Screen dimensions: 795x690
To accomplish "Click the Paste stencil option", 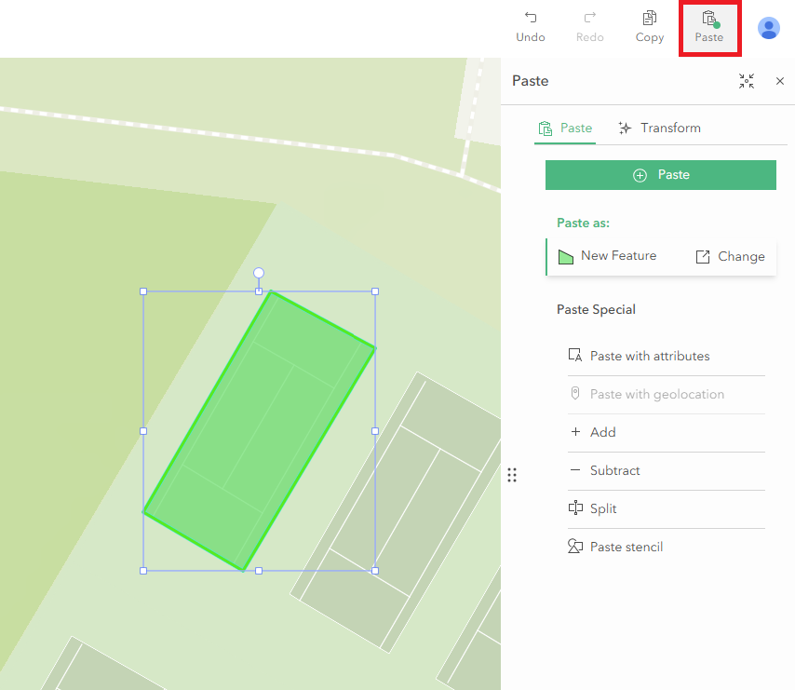I will point(626,547).
